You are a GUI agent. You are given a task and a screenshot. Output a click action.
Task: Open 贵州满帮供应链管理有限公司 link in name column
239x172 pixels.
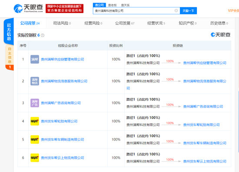click(x=63, y=59)
